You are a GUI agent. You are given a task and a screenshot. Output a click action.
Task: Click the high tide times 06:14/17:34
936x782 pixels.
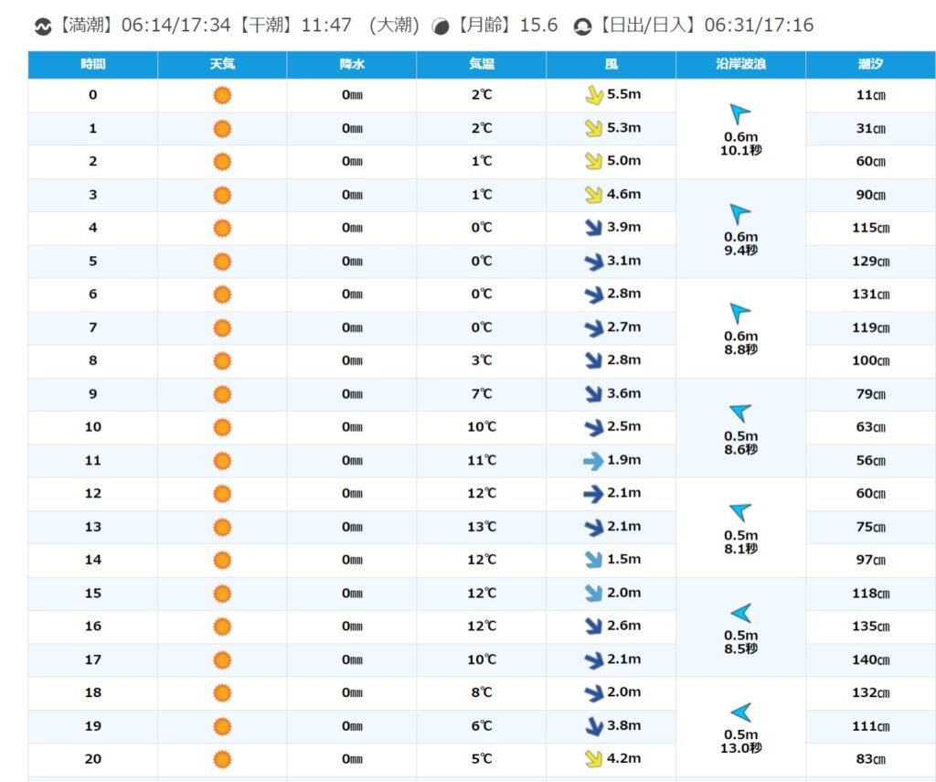coord(175,25)
